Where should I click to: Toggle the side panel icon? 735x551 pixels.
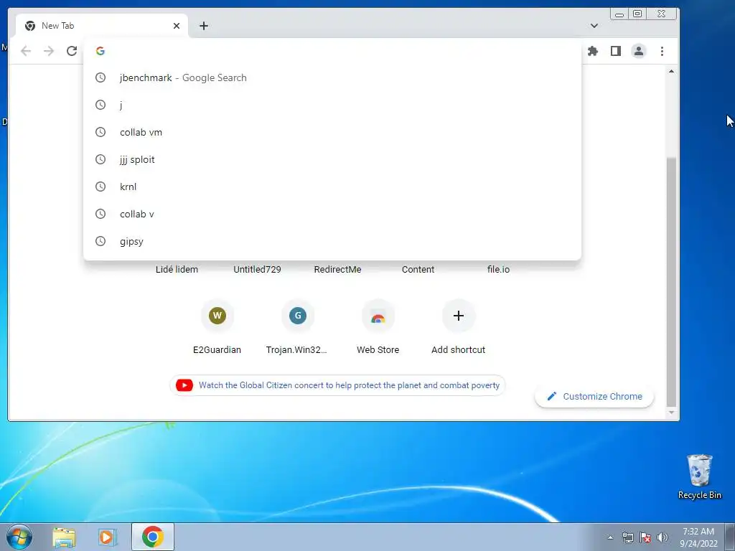[x=615, y=51]
